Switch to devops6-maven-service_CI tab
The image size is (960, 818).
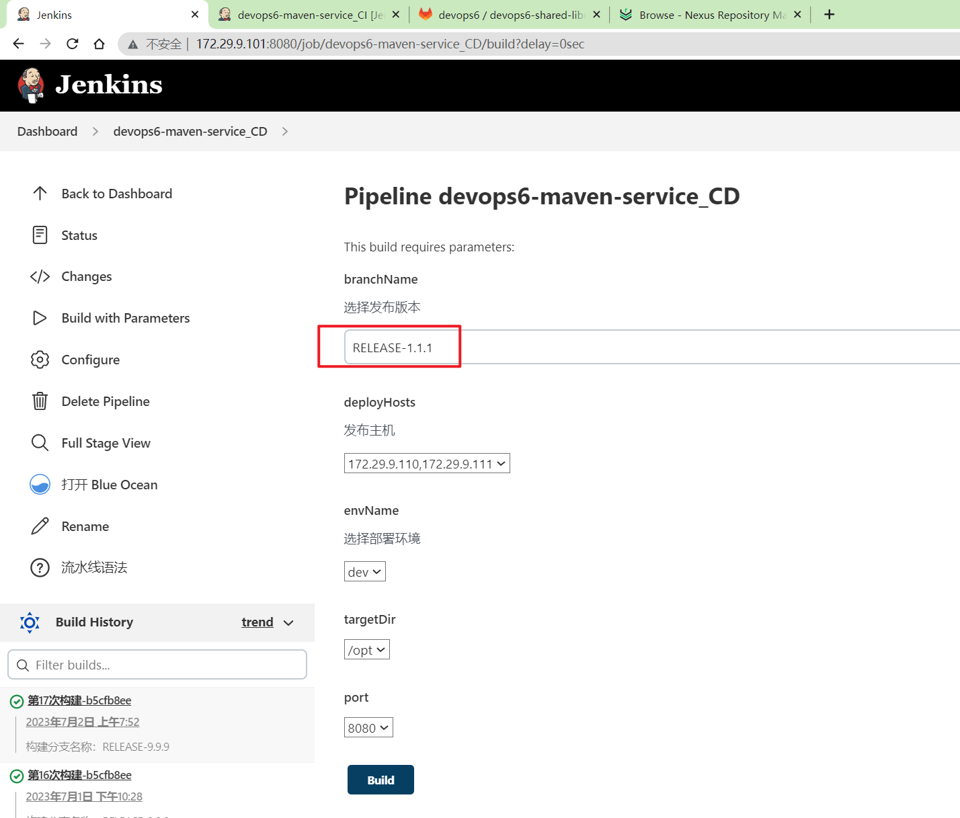point(309,14)
